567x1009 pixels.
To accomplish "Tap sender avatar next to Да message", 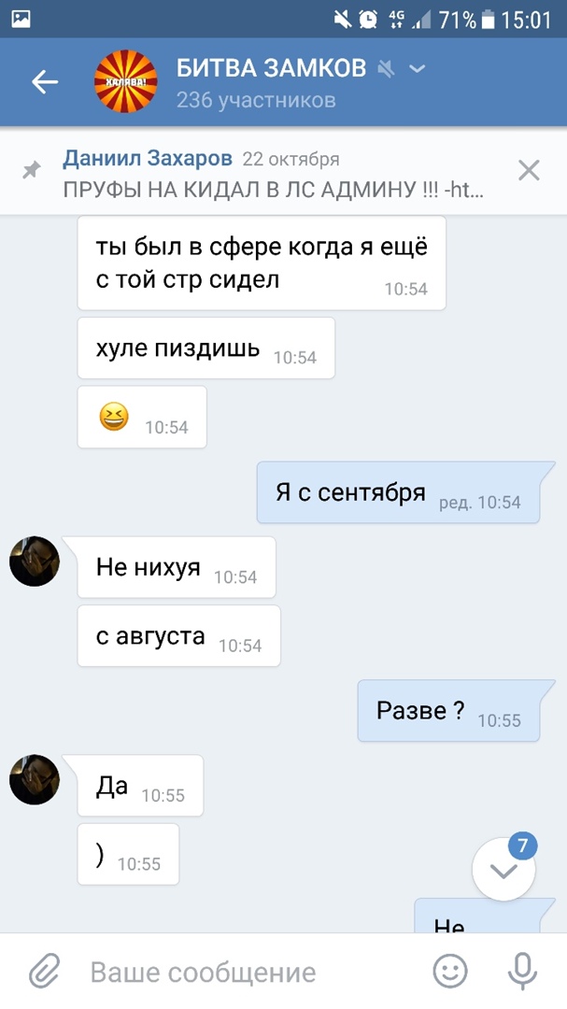I will coord(35,779).
